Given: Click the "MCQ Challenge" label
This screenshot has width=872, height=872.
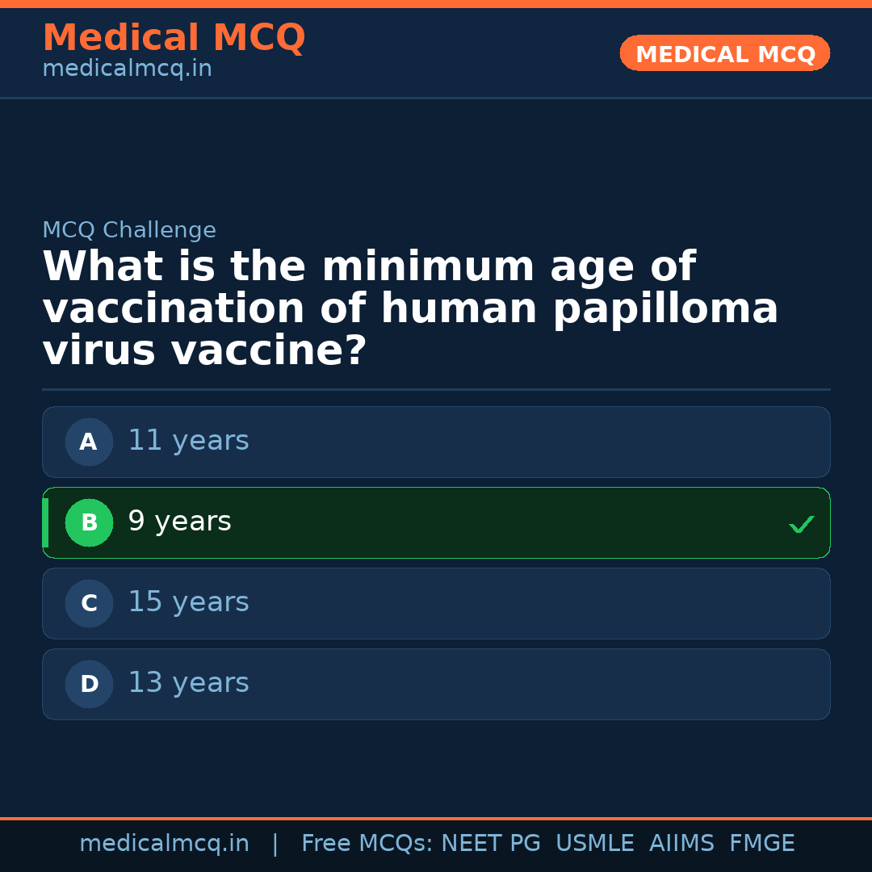Looking at the screenshot, I should pos(129,230).
